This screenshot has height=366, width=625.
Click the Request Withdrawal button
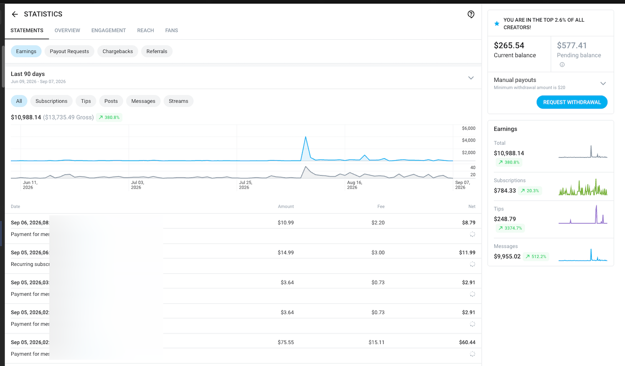coord(572,102)
